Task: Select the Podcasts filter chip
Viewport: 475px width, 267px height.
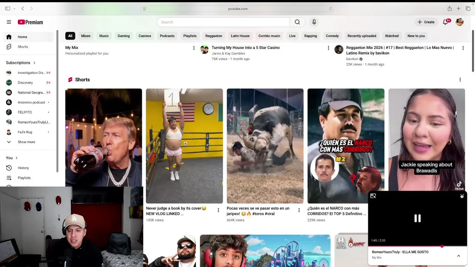Action: click(x=167, y=36)
